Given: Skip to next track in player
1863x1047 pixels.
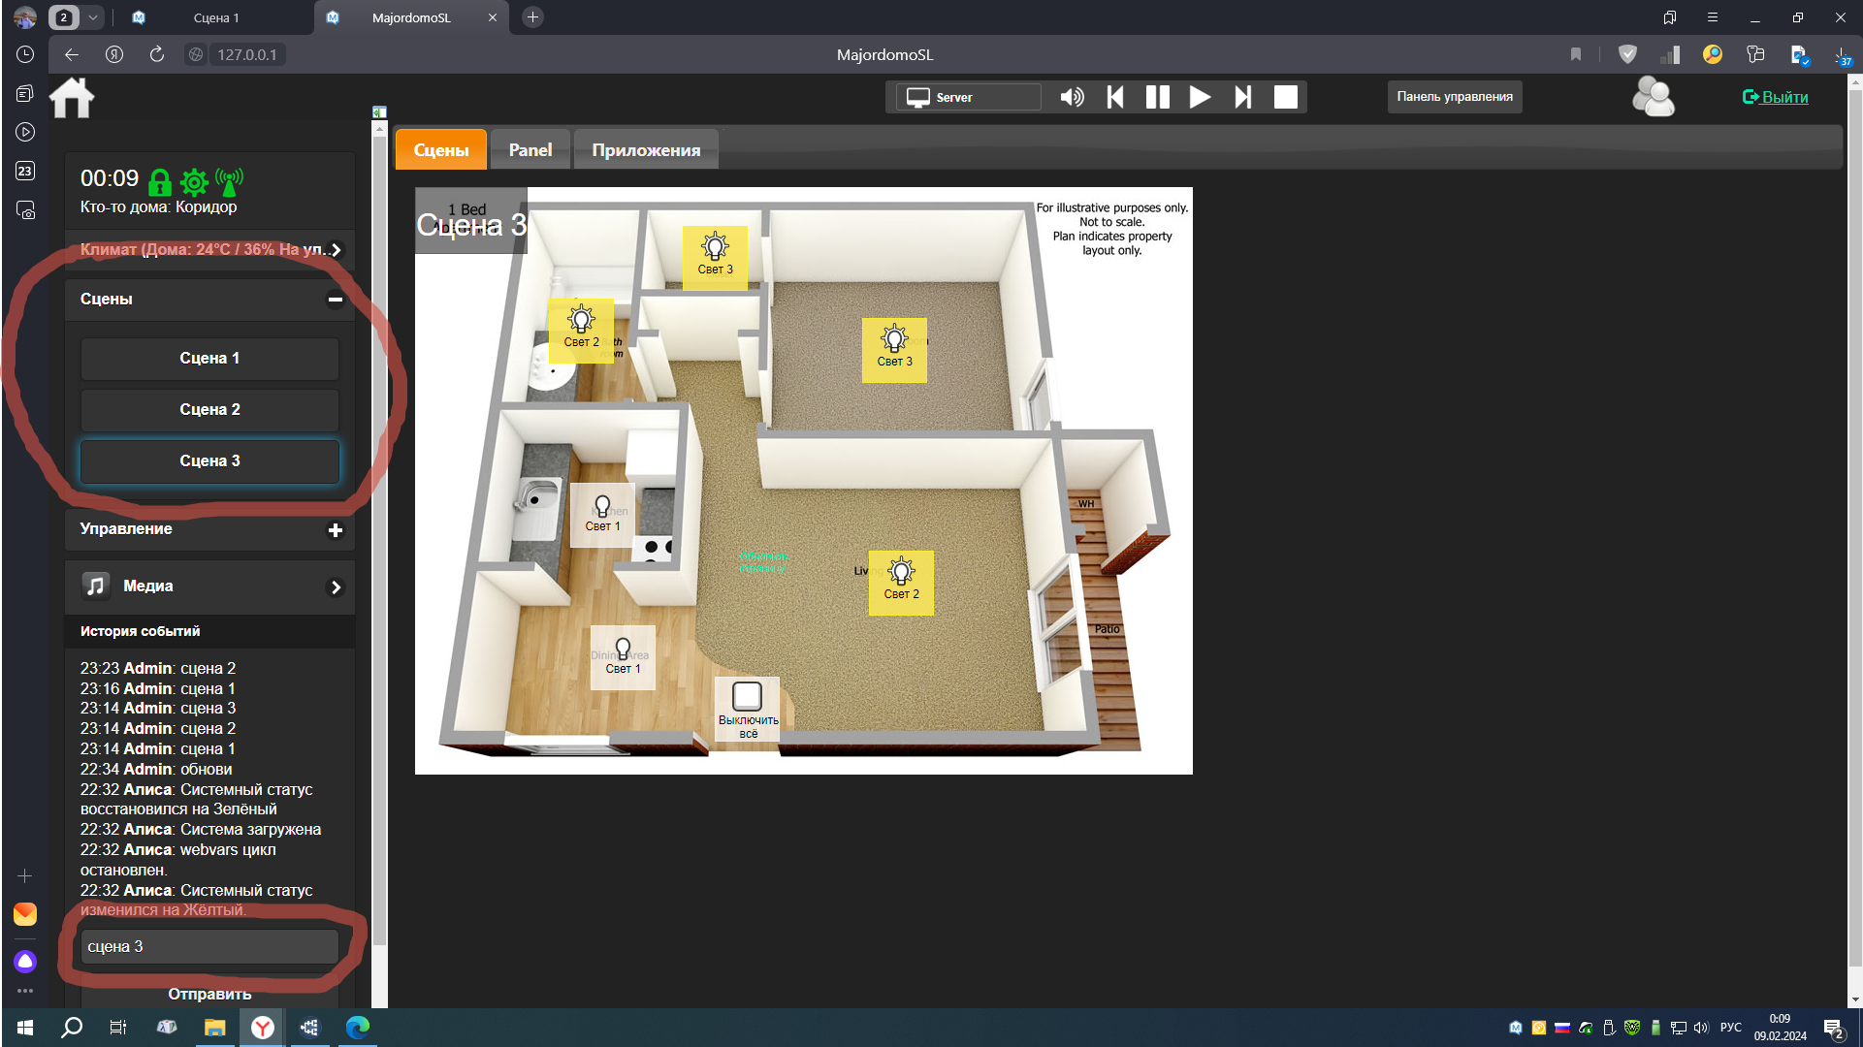Looking at the screenshot, I should click(x=1242, y=97).
